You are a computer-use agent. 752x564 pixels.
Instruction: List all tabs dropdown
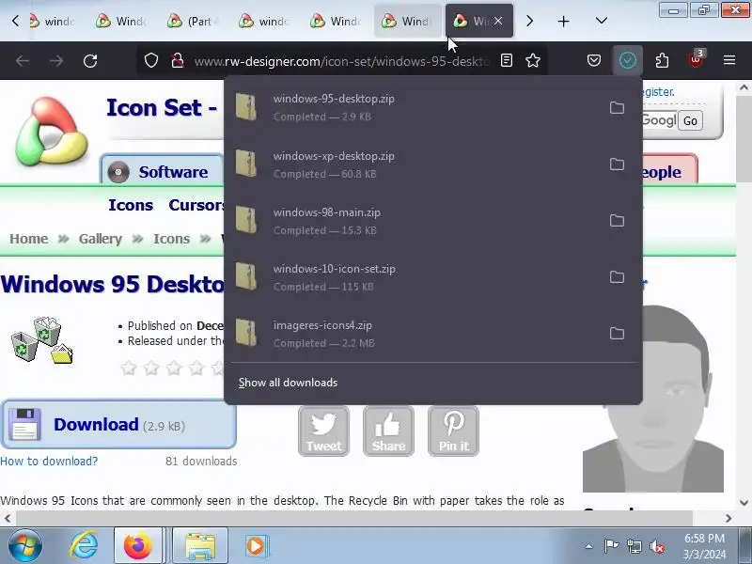pos(601,21)
